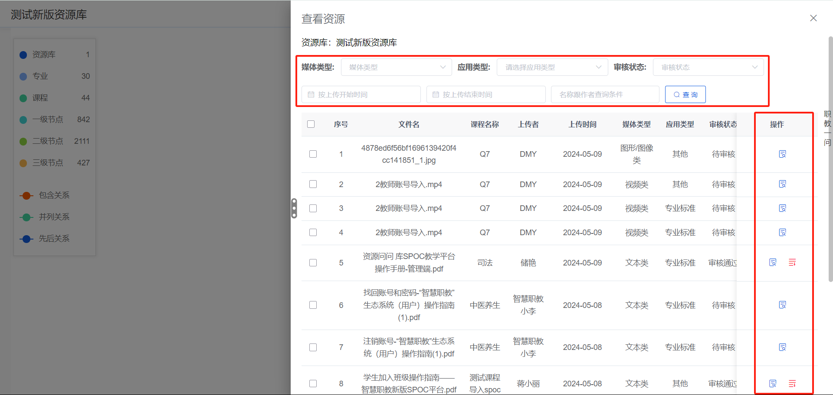The height and width of the screenshot is (395, 833).
Task: Check the checkbox for row 6
Action: tap(313, 305)
